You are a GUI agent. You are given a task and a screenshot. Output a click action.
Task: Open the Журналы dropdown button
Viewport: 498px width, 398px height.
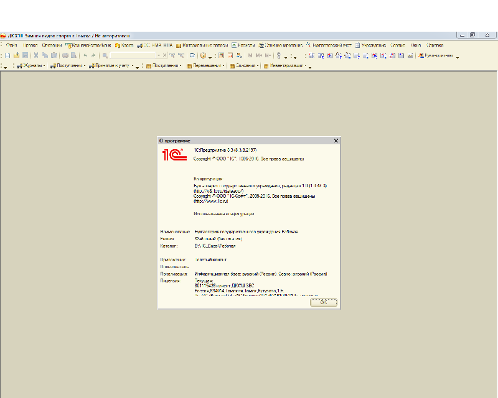click(31, 66)
